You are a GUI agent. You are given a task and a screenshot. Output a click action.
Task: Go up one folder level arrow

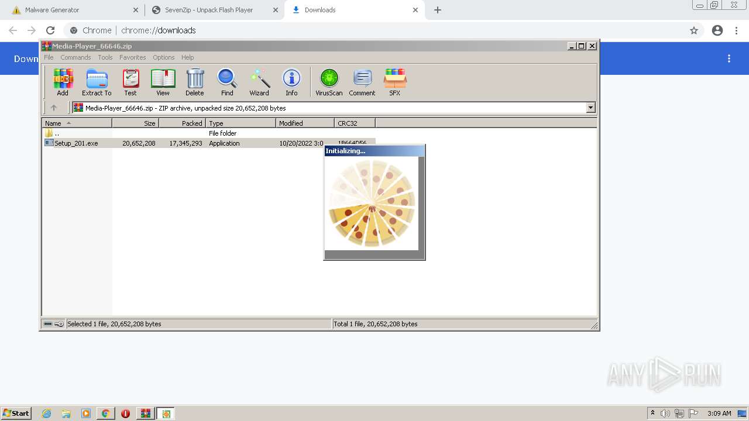(54, 108)
